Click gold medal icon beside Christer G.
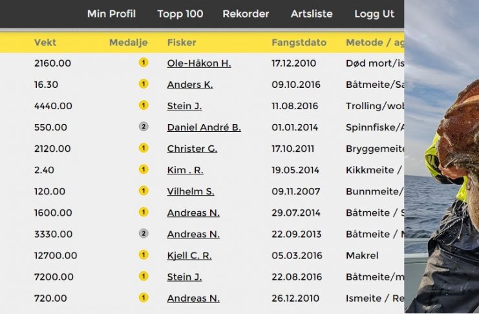479x314 pixels. (x=144, y=148)
